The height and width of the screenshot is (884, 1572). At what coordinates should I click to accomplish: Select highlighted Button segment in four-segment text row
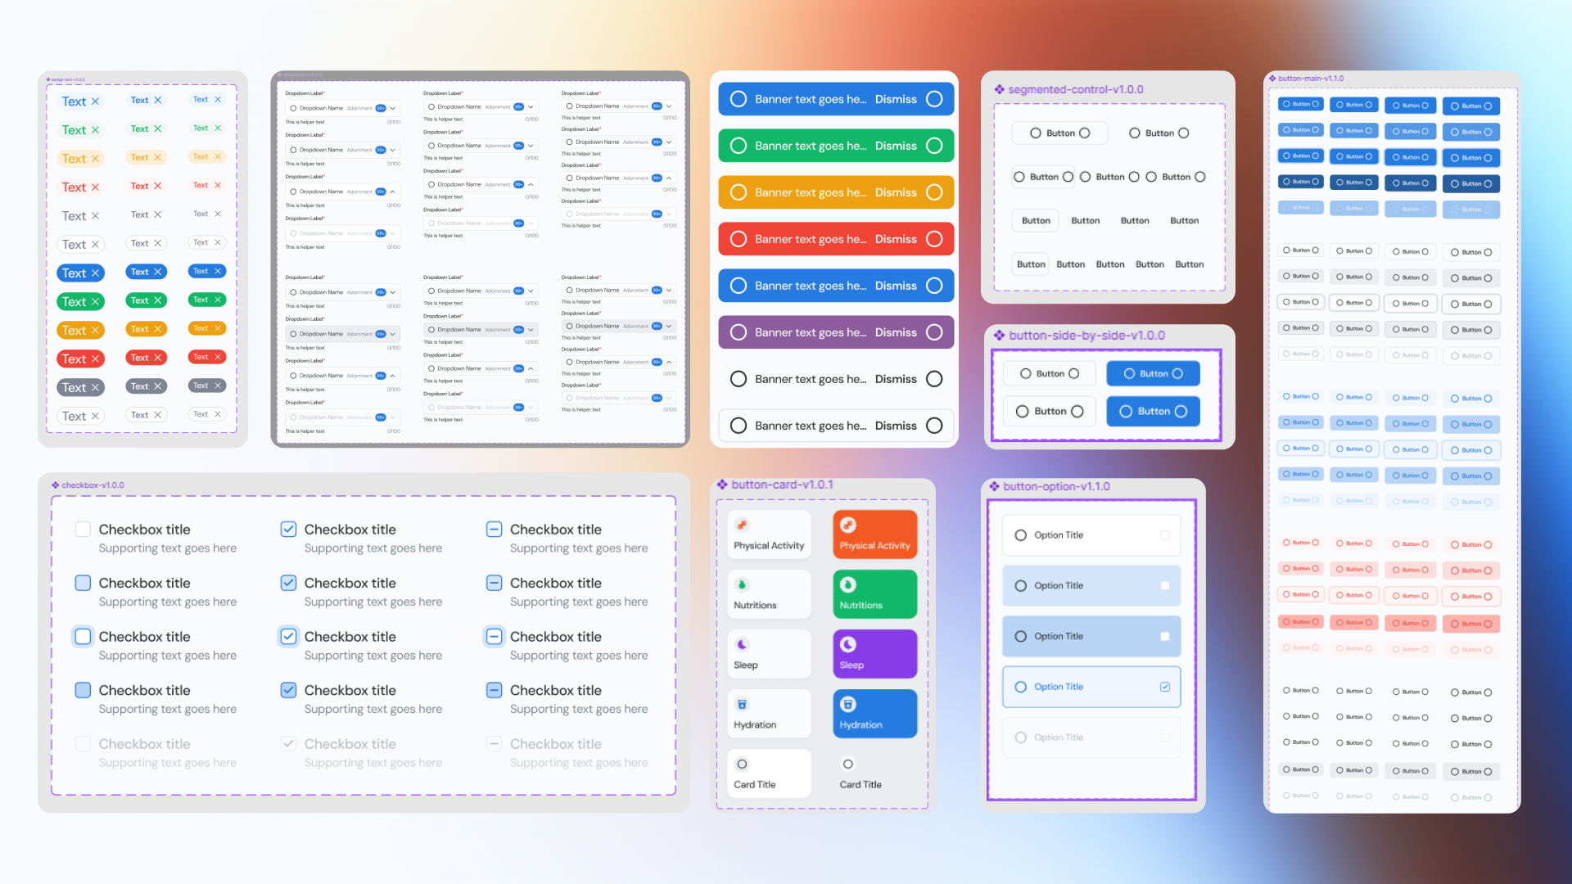click(x=1036, y=220)
